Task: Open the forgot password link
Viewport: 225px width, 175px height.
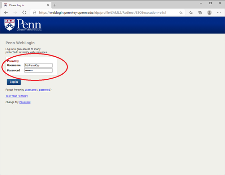Action: (x=45, y=90)
